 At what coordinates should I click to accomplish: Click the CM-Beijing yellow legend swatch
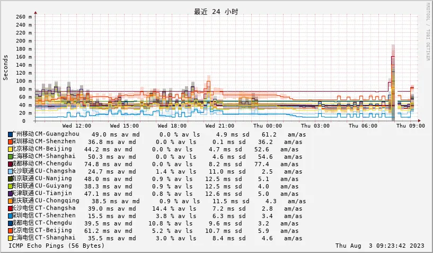[x=11, y=149]
